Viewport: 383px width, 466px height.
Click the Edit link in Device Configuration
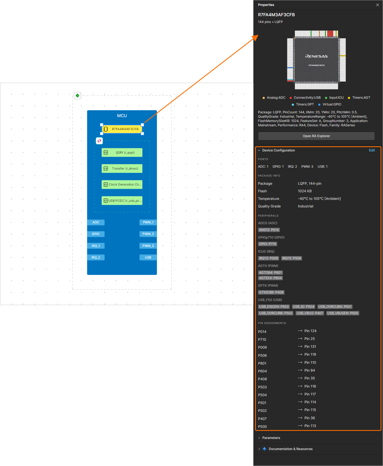point(372,150)
